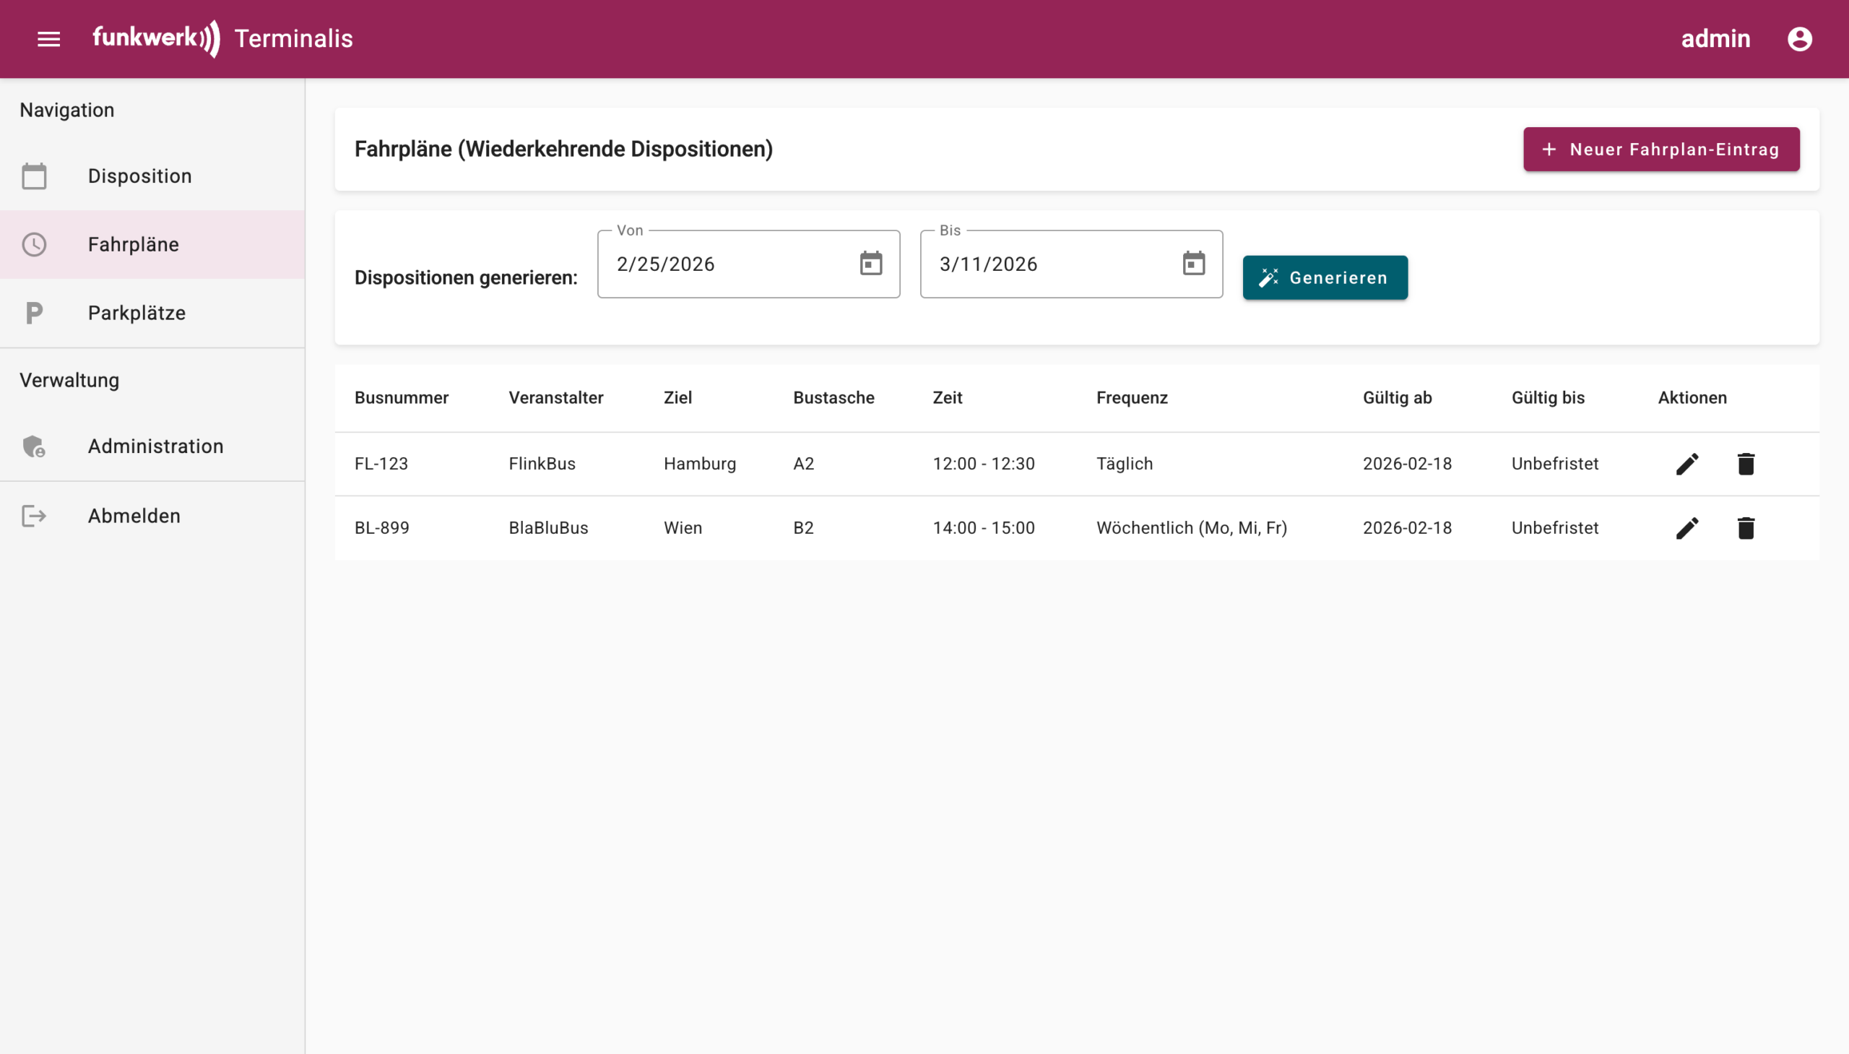The width and height of the screenshot is (1849, 1054).
Task: Click Abmelden to log out
Action: coord(134,516)
